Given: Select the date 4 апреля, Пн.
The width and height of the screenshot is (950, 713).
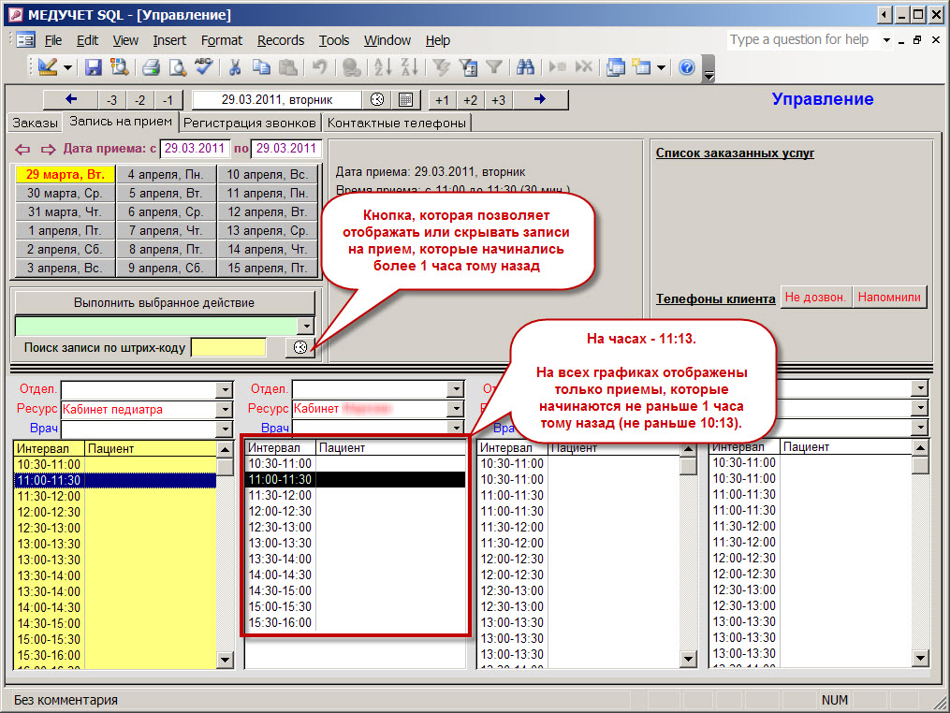Looking at the screenshot, I should tap(166, 174).
